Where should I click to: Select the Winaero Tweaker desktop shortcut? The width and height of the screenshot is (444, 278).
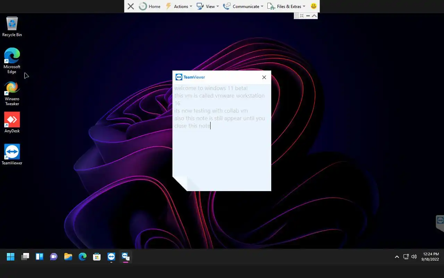(12, 93)
